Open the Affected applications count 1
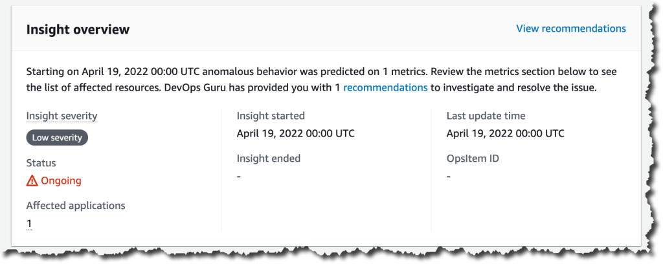663x264 pixels. (29, 223)
